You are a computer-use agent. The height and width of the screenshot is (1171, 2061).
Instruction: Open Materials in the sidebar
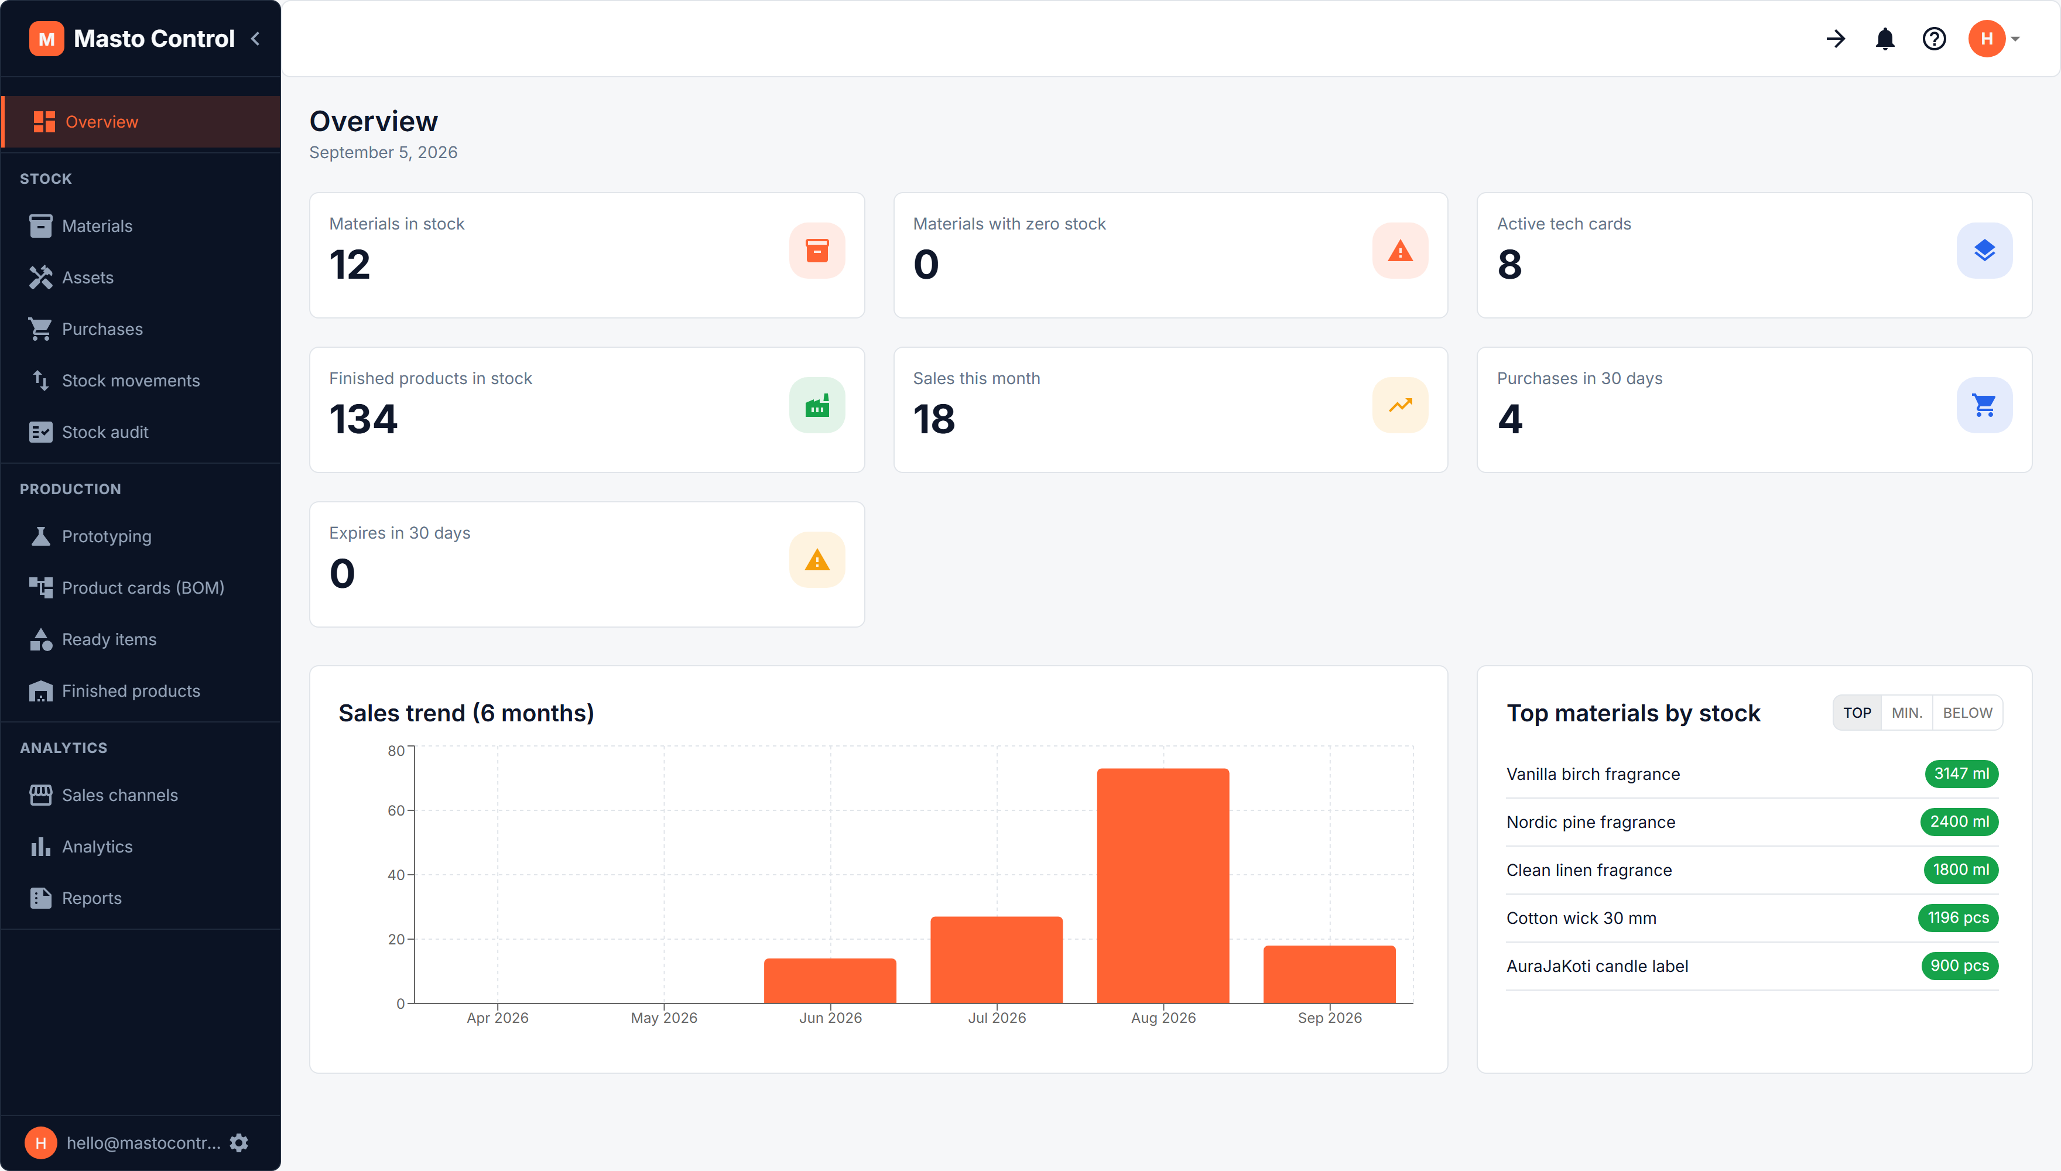tap(142, 226)
